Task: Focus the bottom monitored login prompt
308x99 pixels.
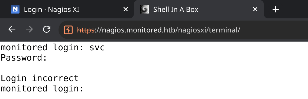Action: tap(42, 89)
